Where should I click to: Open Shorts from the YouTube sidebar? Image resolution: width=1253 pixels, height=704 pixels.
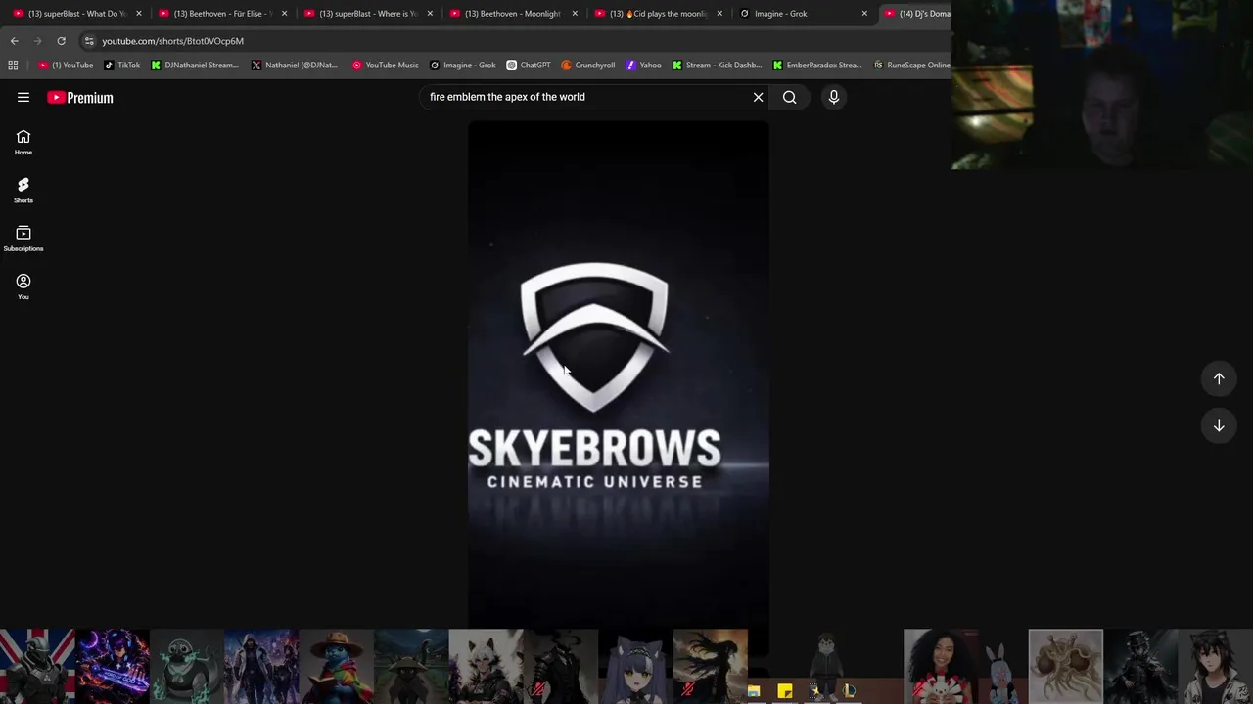click(23, 190)
